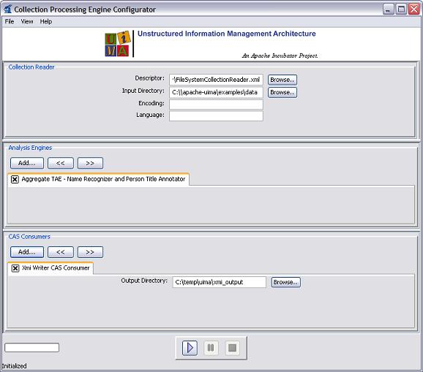Open the Help menu
This screenshot has height=372, width=423.
click(46, 21)
